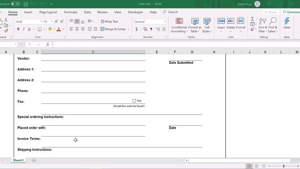
Task: Open Find & Select menu
Action: pyautogui.click(x=273, y=25)
